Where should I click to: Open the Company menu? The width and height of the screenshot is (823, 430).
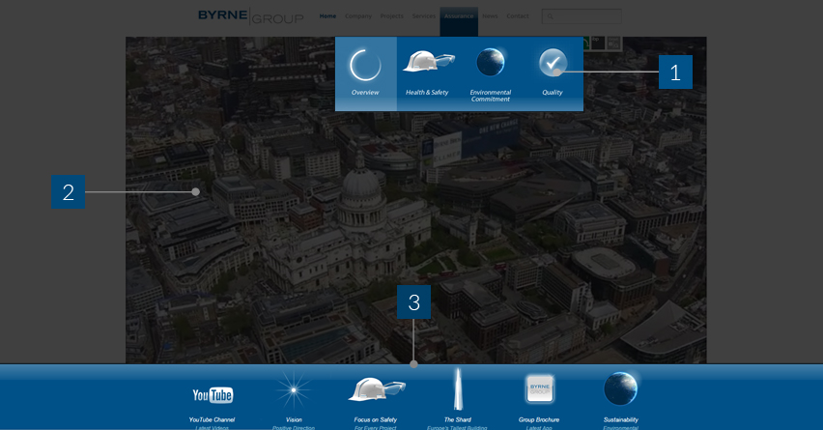(357, 16)
